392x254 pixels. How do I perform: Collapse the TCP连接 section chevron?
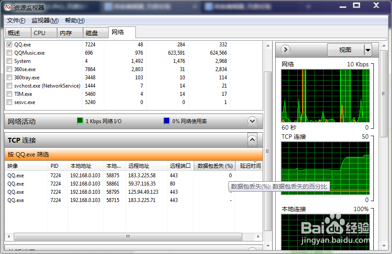click(x=252, y=140)
